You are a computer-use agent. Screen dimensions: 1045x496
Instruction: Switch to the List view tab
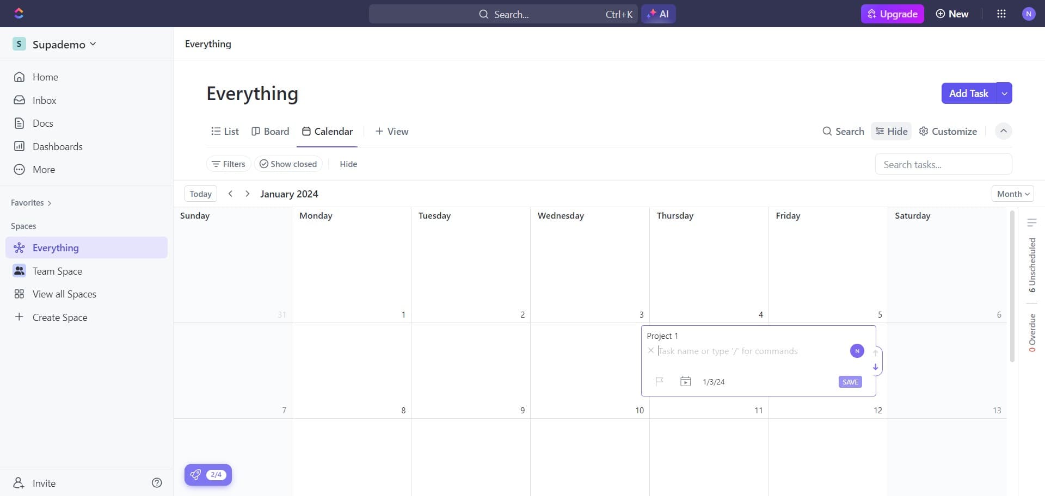tap(225, 131)
